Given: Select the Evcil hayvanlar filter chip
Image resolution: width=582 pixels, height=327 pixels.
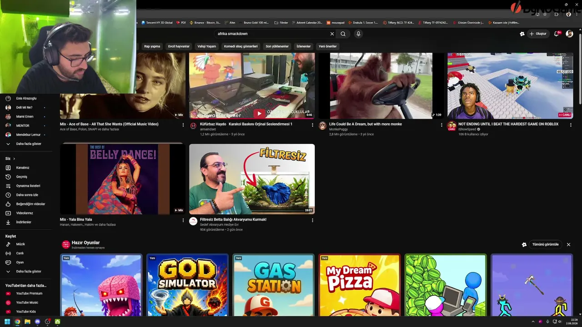Looking at the screenshot, I should [179, 46].
